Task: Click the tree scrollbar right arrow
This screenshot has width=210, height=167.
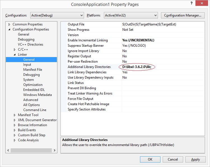Action: click(x=55, y=150)
